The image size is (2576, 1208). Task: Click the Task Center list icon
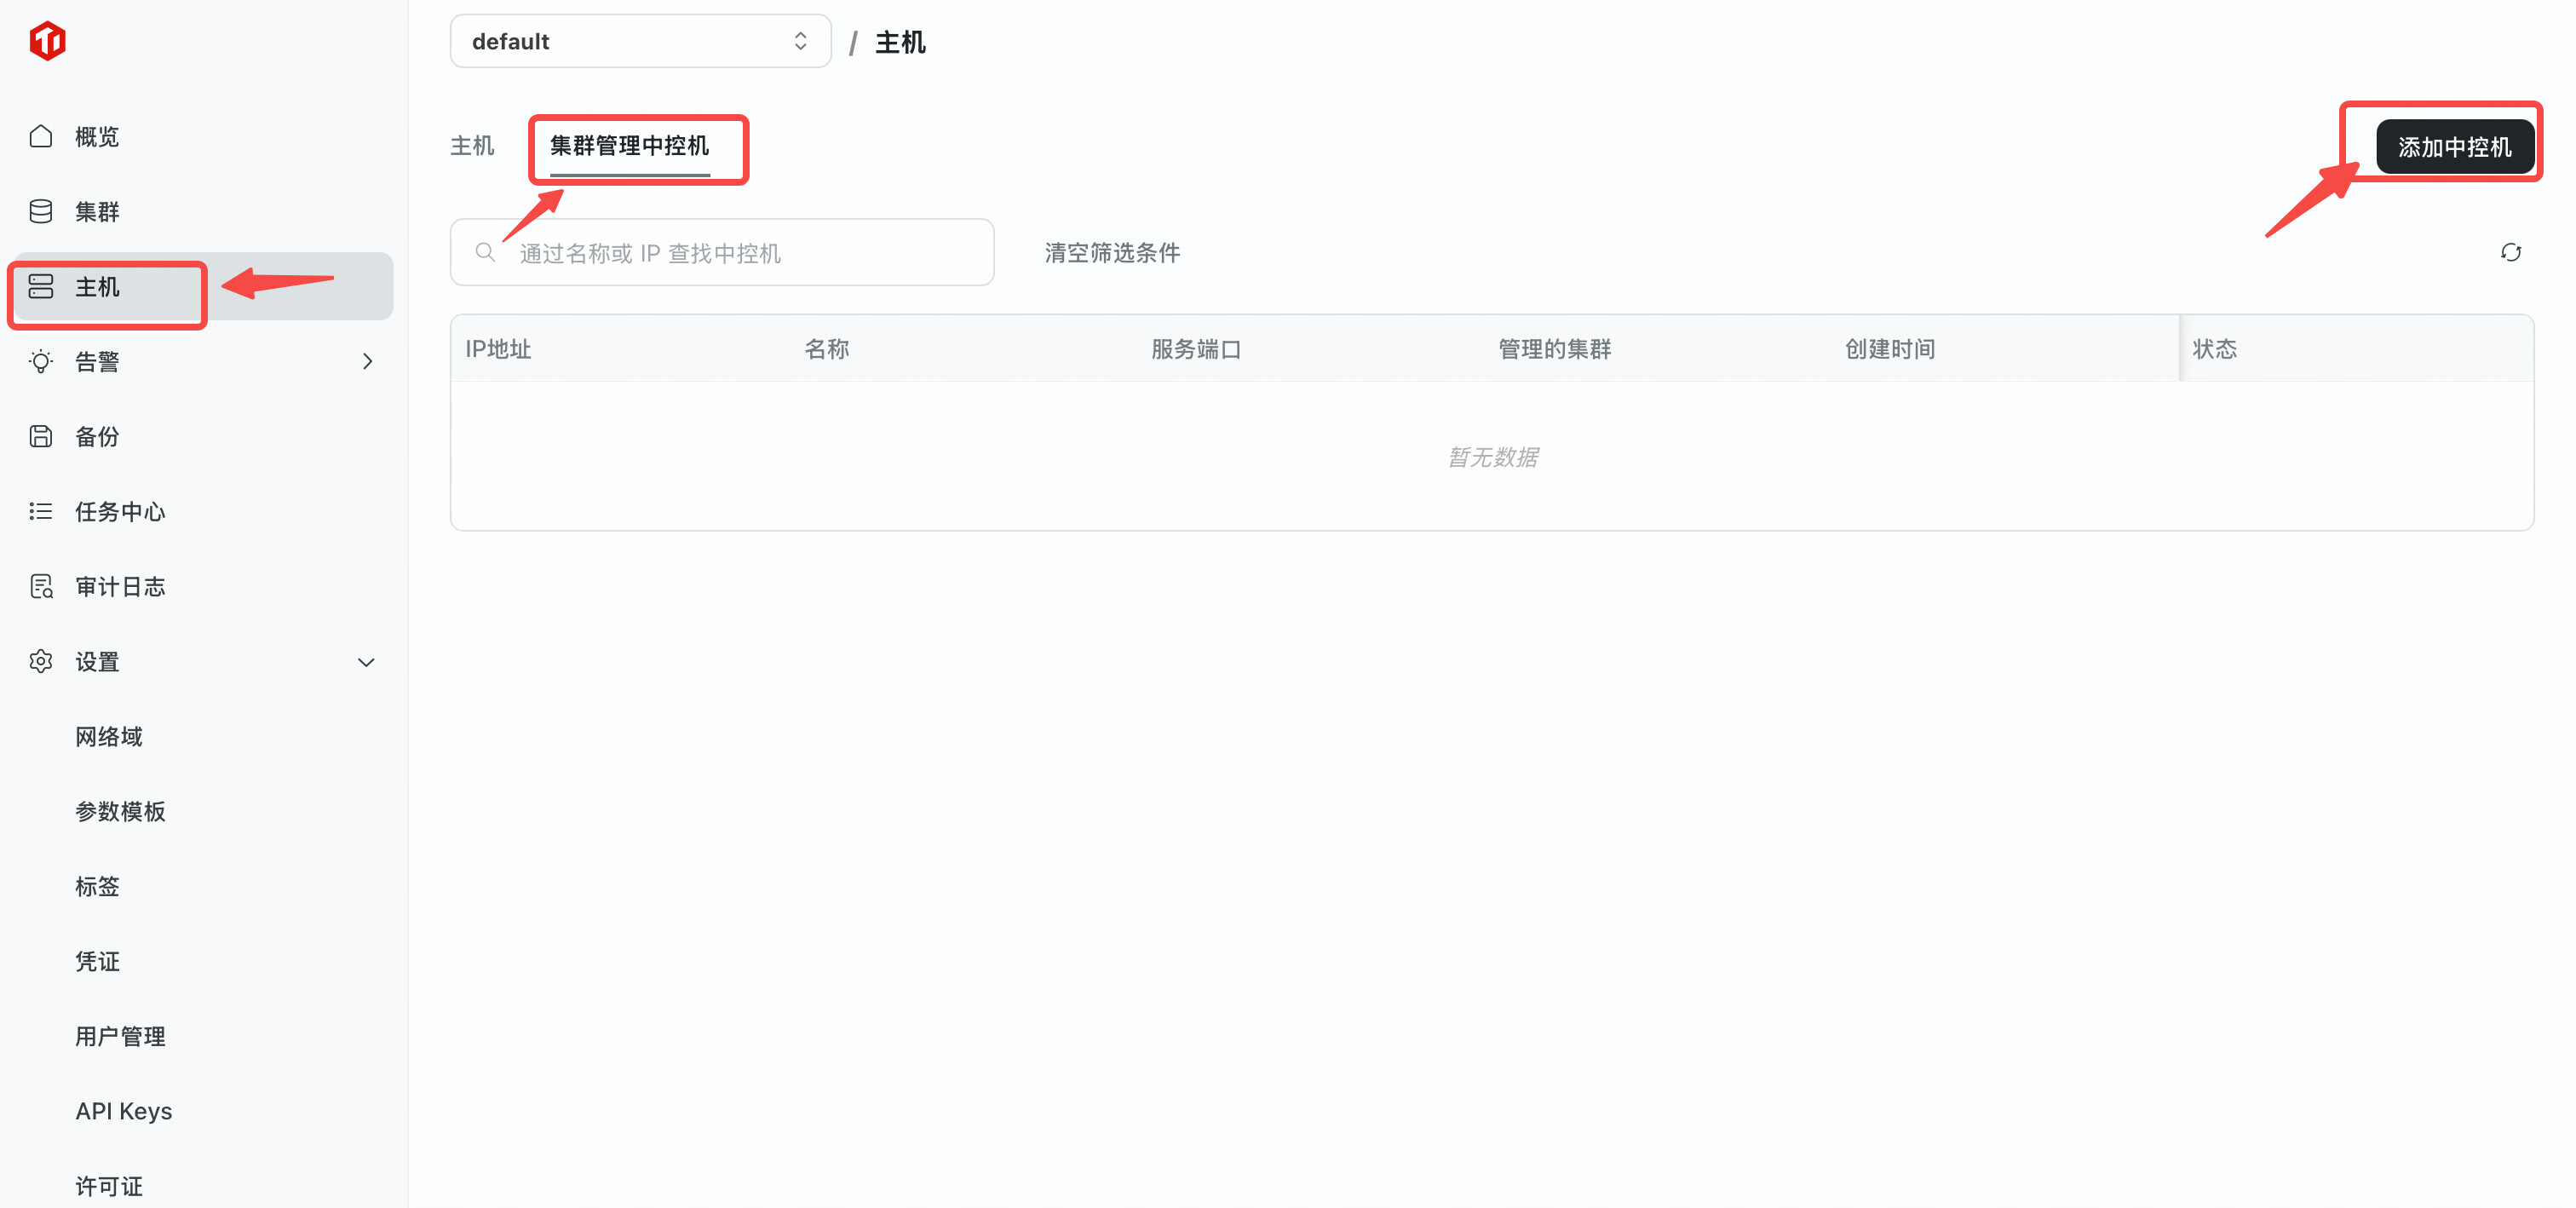click(x=41, y=511)
